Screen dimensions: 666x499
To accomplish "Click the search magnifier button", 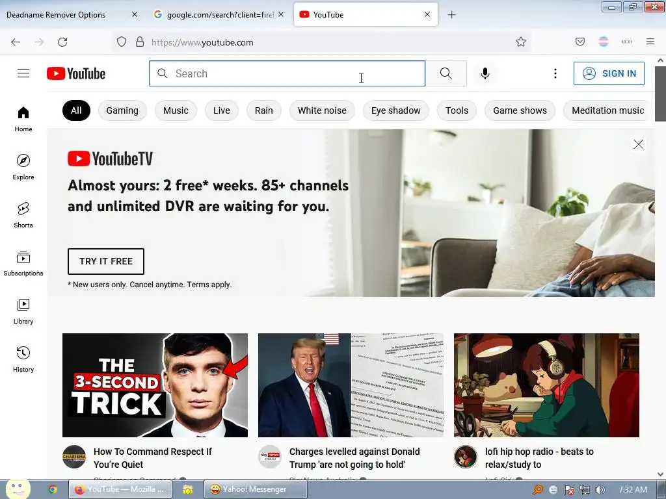I will point(446,73).
